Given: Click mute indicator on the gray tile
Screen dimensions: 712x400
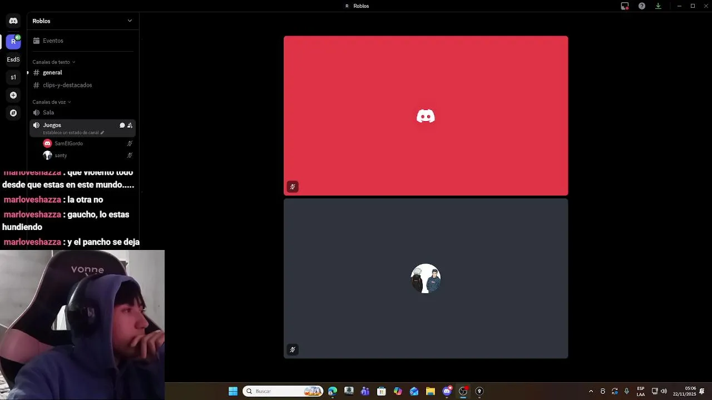Looking at the screenshot, I should coord(293,349).
